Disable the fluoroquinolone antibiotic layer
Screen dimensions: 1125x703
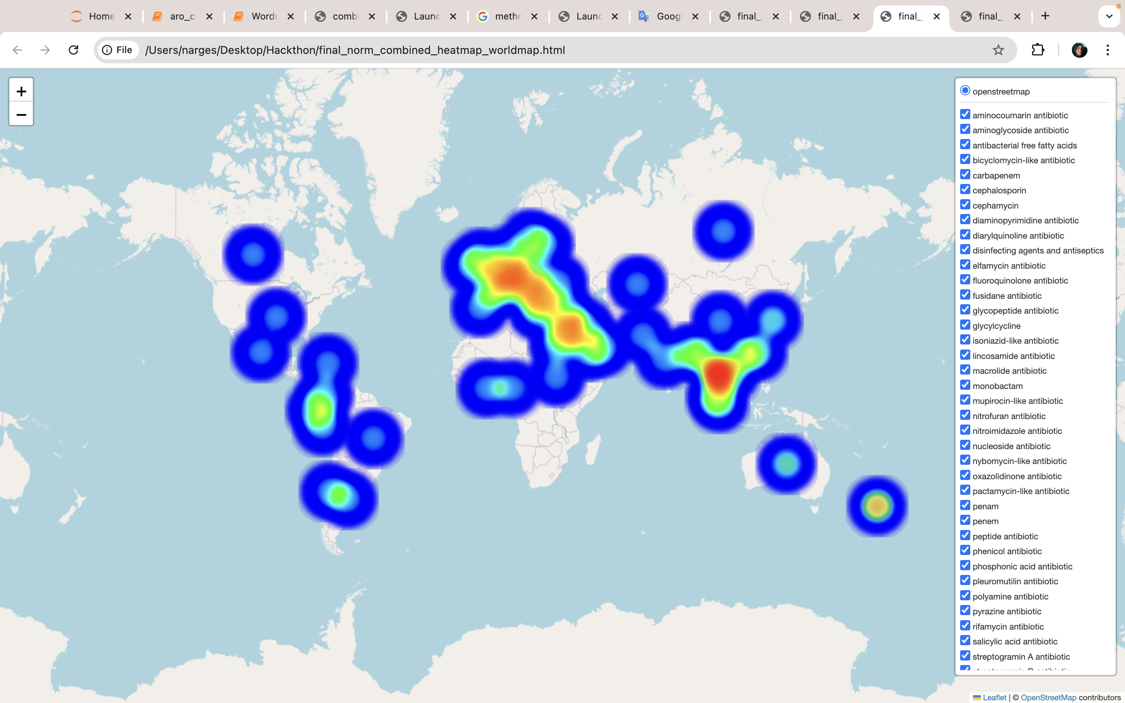pyautogui.click(x=965, y=280)
